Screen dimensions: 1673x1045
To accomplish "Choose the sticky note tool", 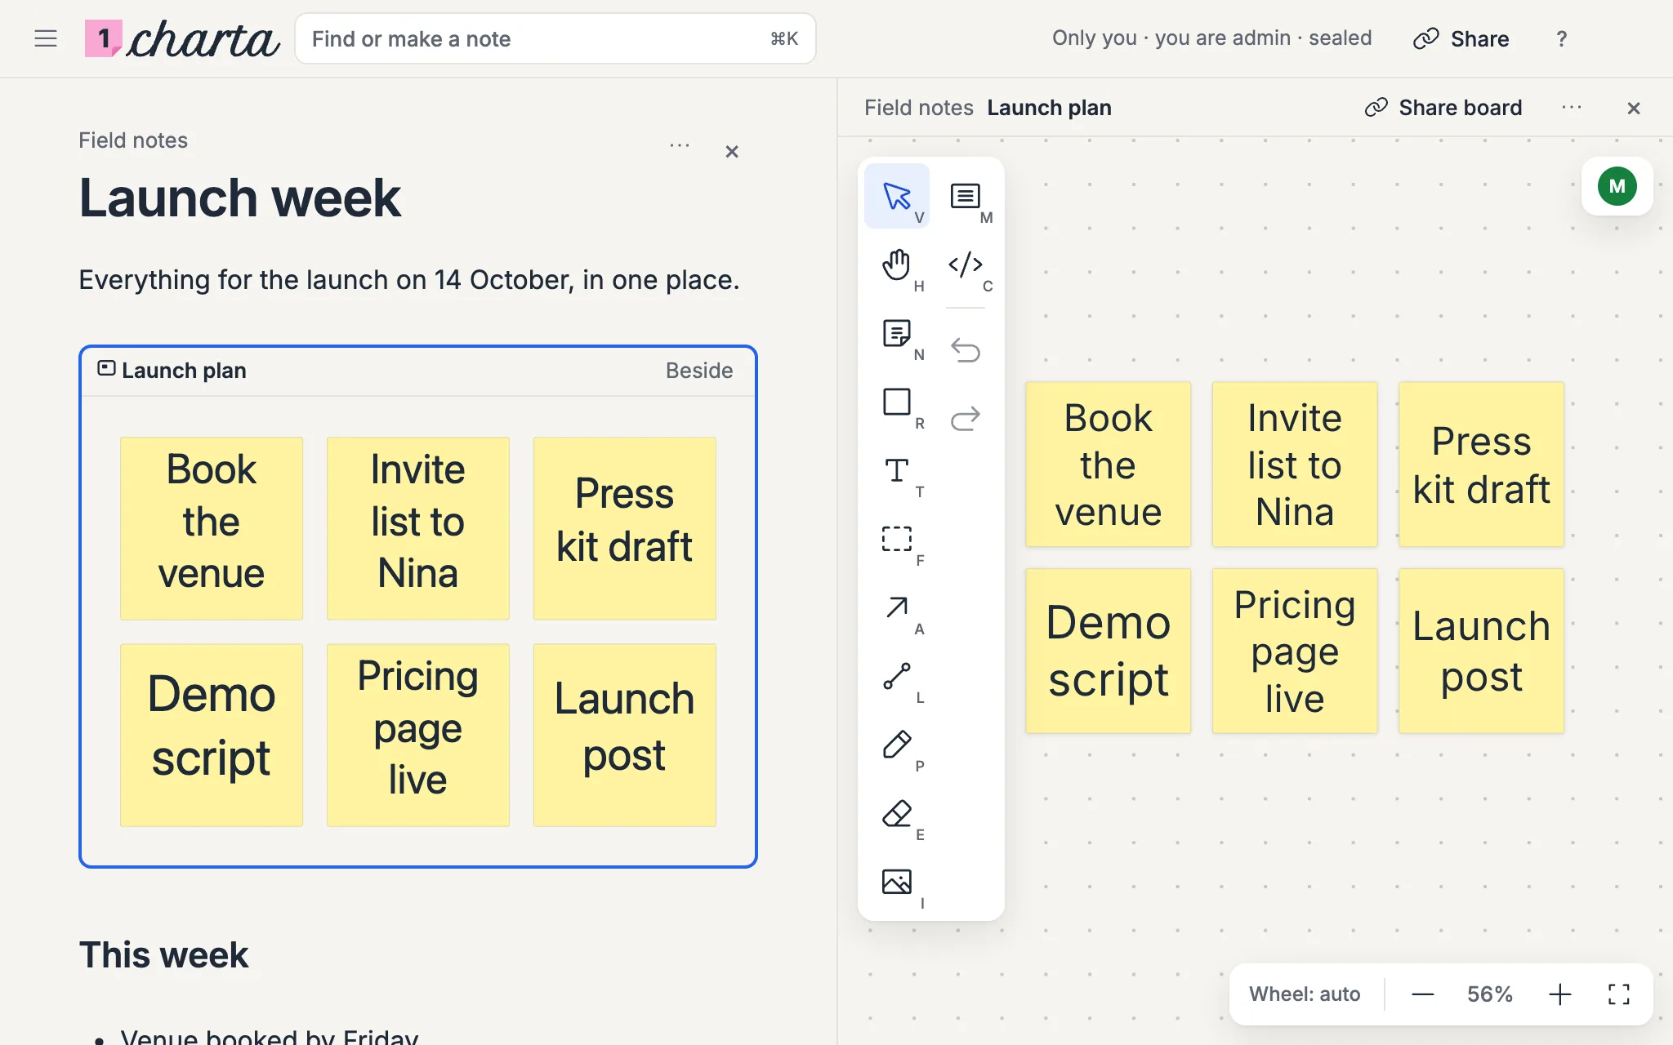I will (x=897, y=333).
